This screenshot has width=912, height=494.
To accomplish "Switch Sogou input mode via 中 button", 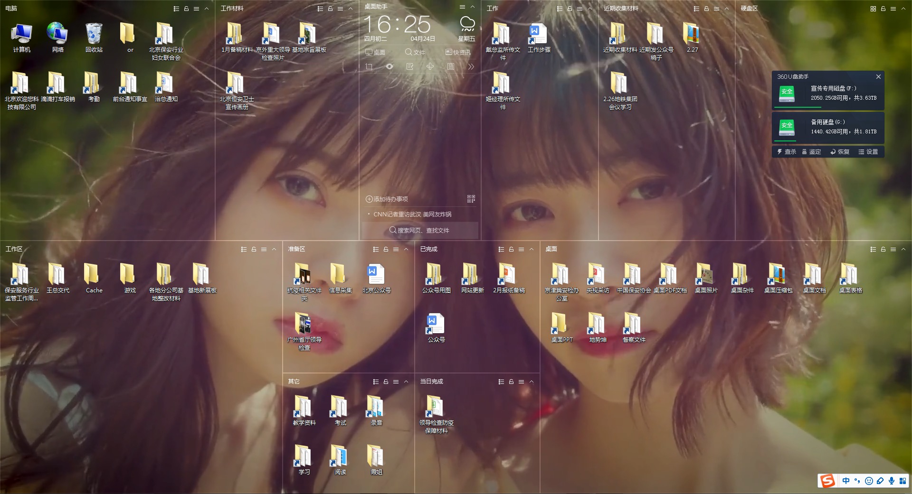I will 846,481.
